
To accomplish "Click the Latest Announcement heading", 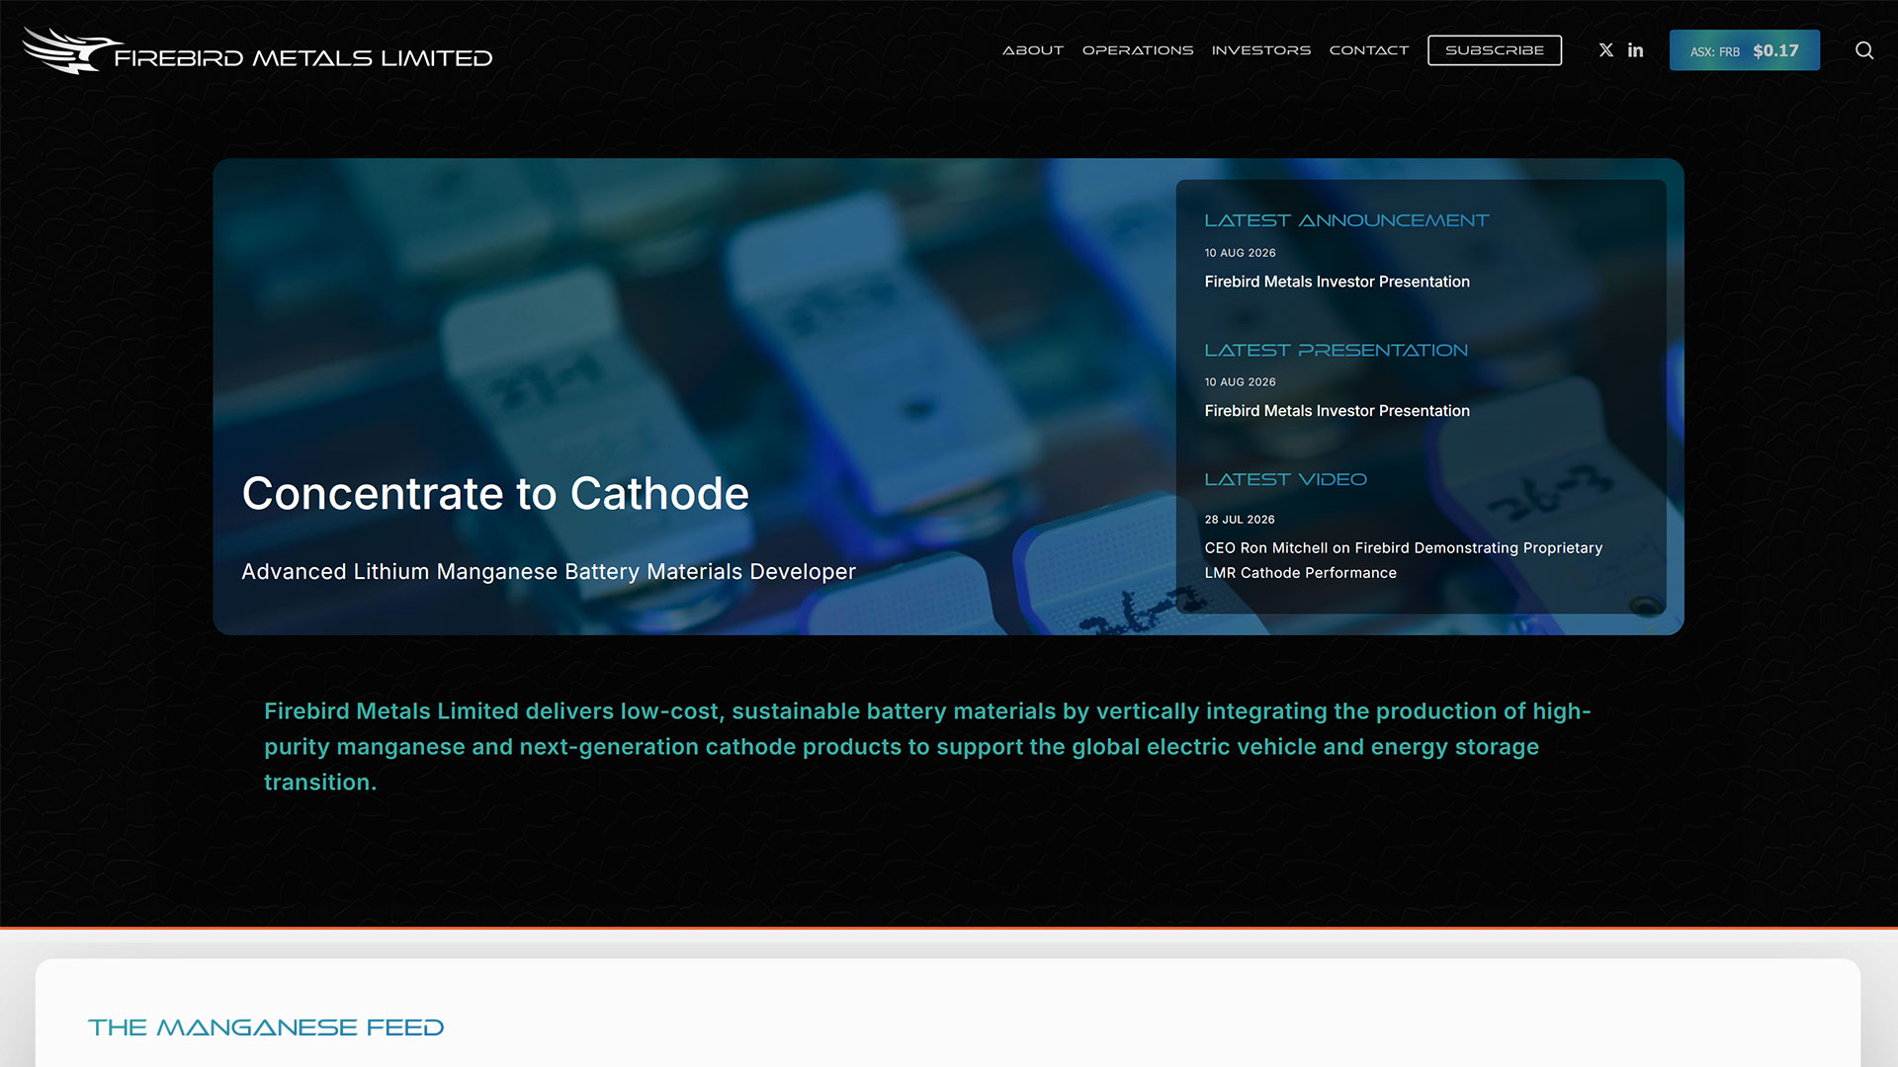I will 1346,220.
